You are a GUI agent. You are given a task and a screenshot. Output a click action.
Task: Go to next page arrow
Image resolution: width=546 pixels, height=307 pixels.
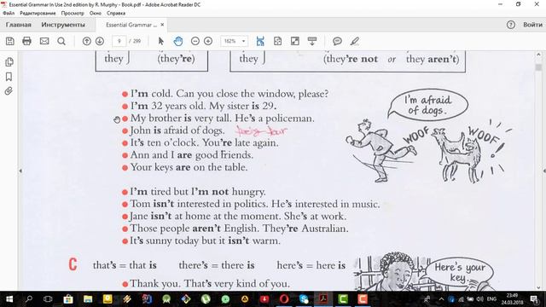tap(100, 41)
